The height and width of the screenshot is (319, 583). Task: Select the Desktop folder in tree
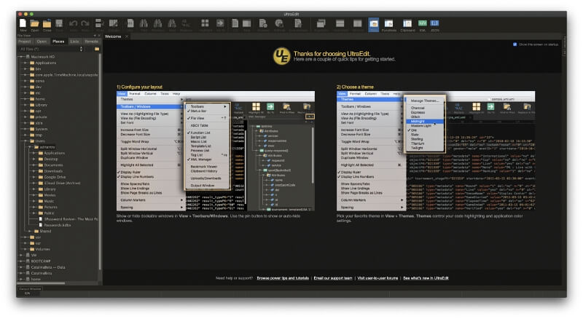(x=51, y=159)
